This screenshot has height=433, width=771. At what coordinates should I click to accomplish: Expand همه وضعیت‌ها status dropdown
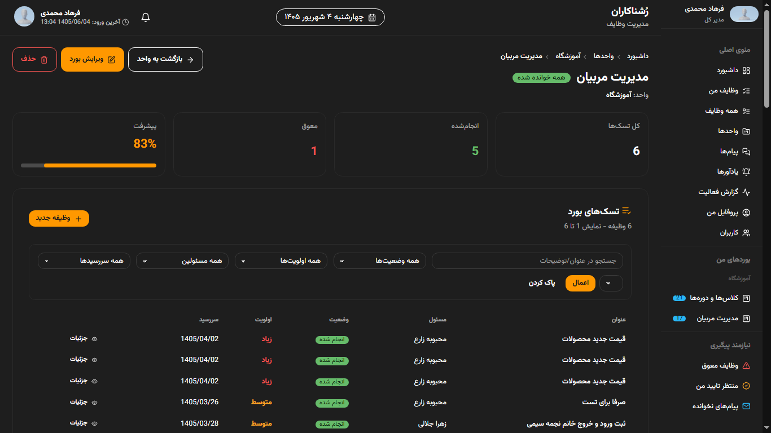point(380,261)
